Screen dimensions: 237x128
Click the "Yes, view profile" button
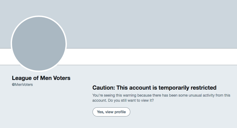[x=111, y=112]
